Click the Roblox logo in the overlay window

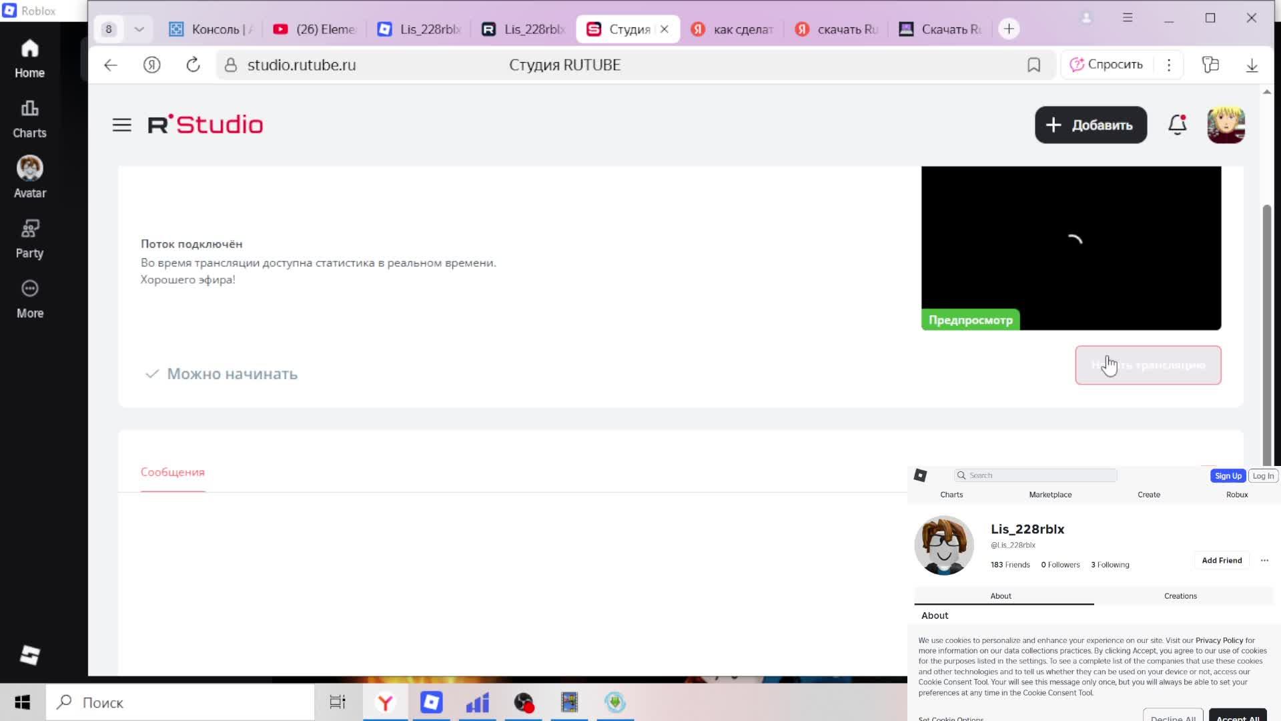pos(921,475)
